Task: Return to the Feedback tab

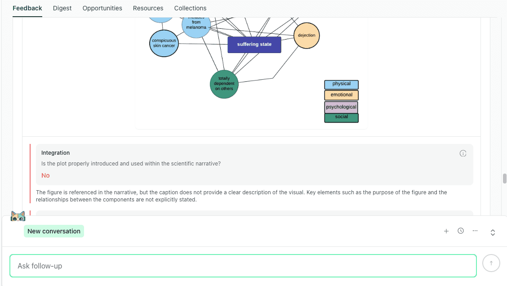Action: pos(27,8)
